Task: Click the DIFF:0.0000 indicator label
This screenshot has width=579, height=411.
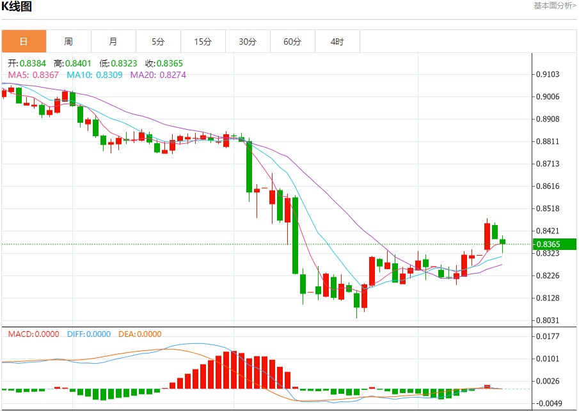Action: point(89,334)
